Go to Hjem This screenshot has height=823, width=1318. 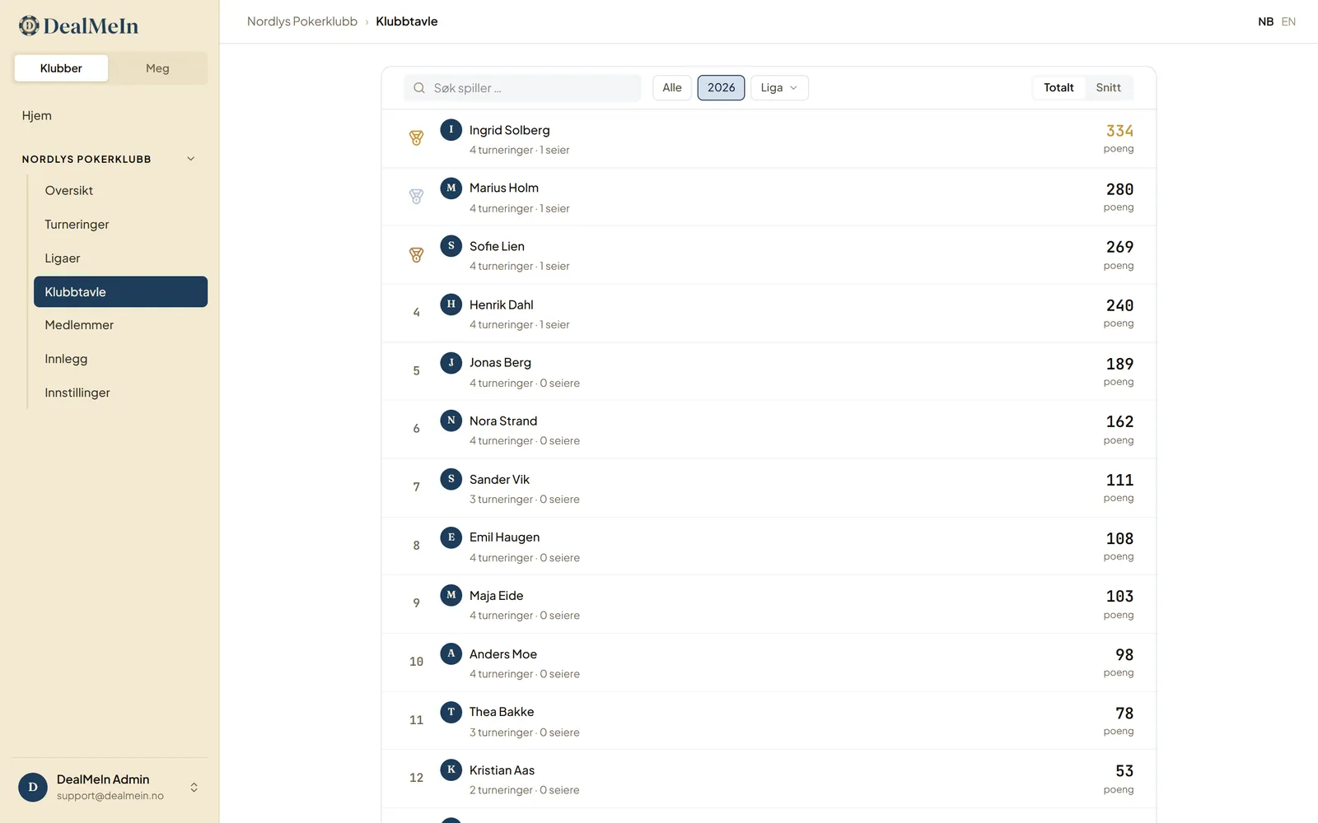37,115
